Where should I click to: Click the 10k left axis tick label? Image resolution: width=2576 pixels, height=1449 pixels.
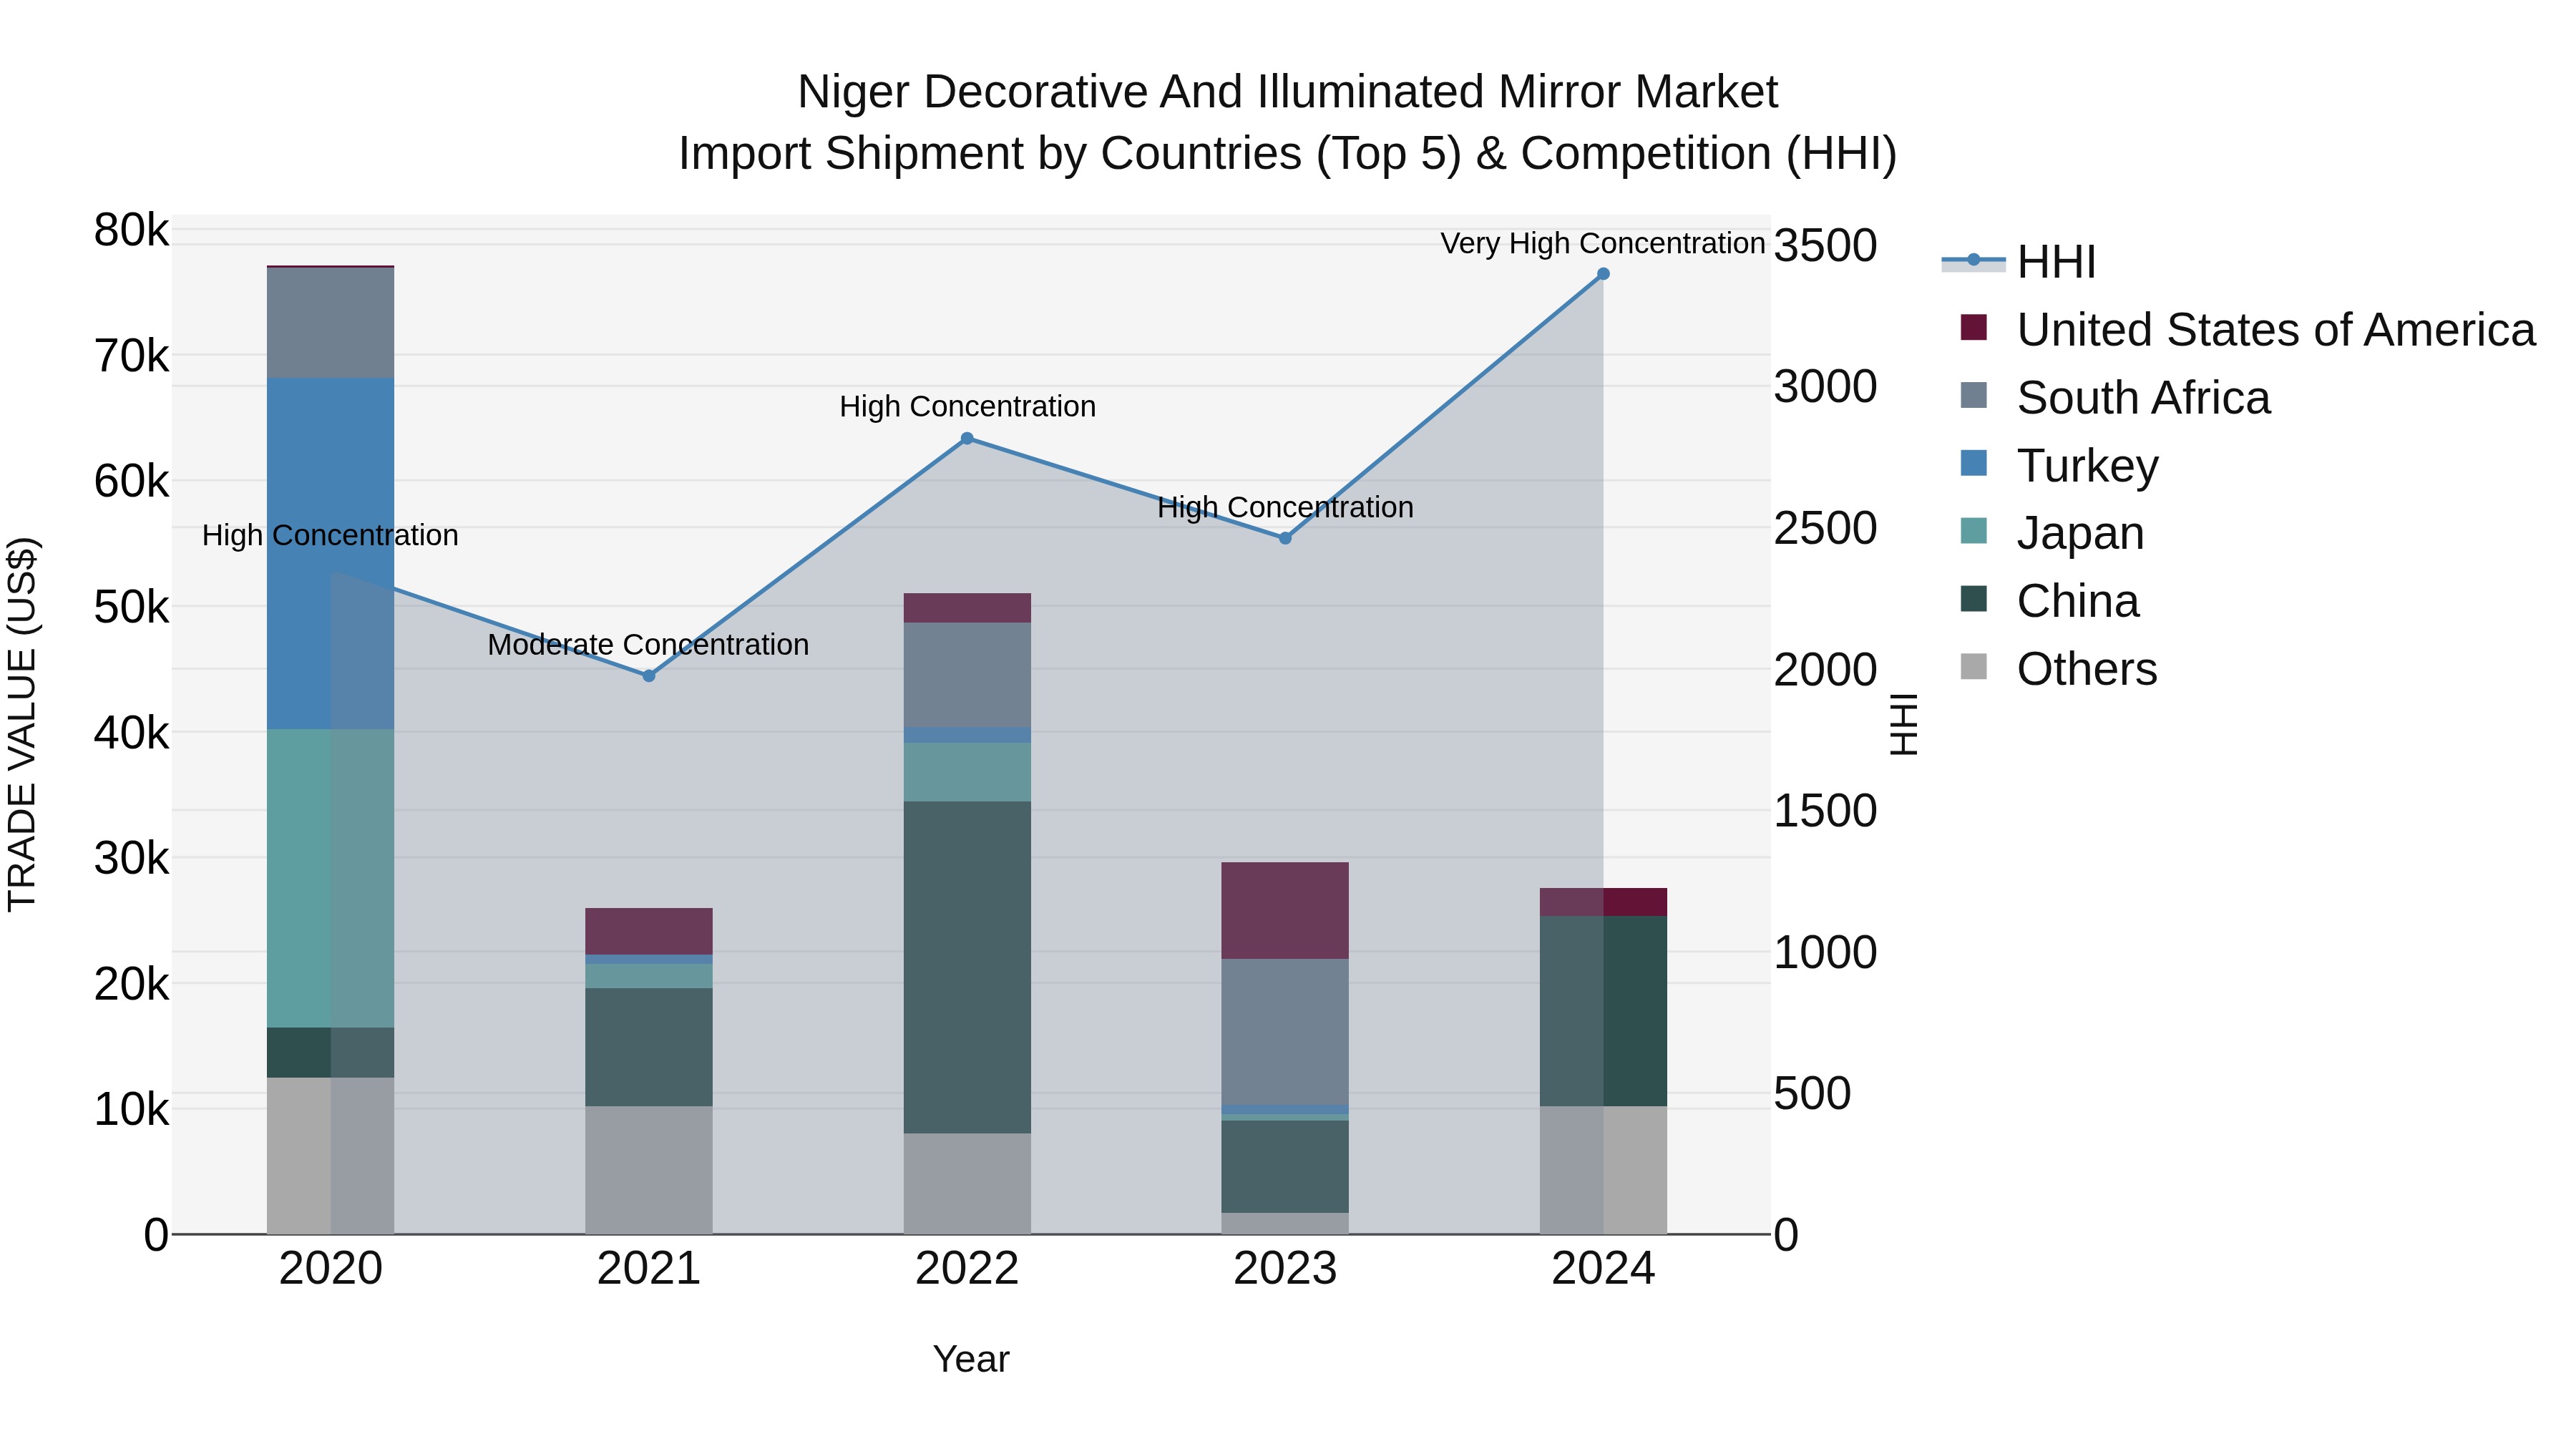point(131,1109)
